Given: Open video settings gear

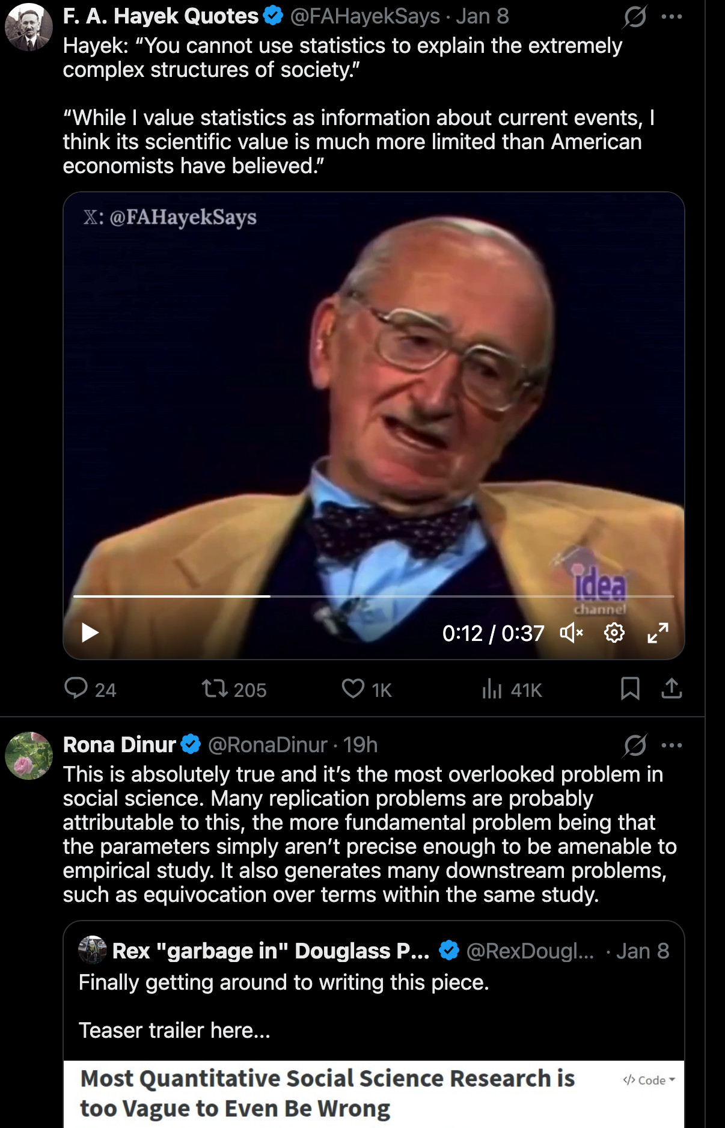Looking at the screenshot, I should click(x=614, y=633).
